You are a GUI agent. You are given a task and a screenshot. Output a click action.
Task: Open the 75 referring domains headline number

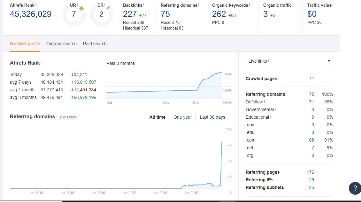(165, 14)
